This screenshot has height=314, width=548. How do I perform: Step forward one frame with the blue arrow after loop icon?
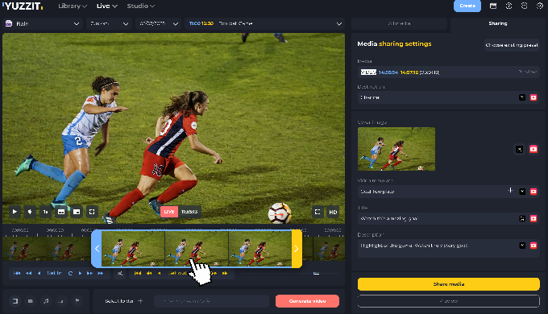(80, 273)
